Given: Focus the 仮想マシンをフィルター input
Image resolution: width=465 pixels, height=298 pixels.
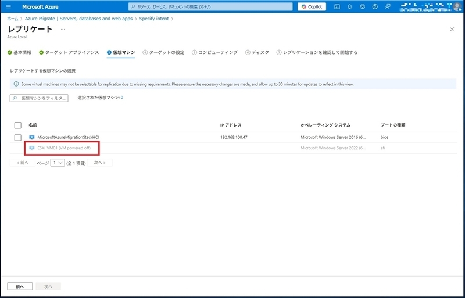Looking at the screenshot, I should pos(39,98).
